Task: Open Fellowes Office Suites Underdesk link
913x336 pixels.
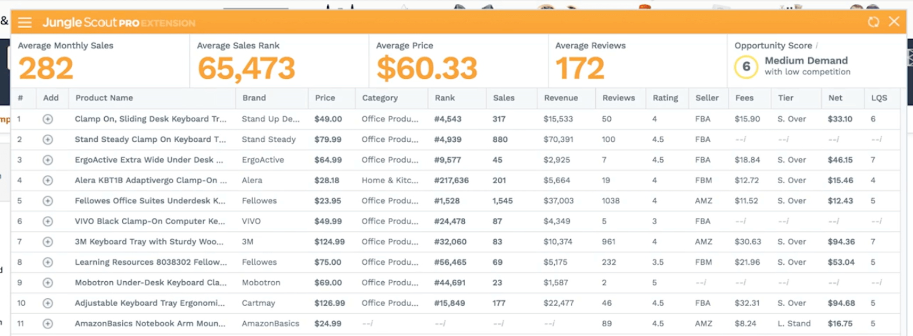Action: point(150,201)
